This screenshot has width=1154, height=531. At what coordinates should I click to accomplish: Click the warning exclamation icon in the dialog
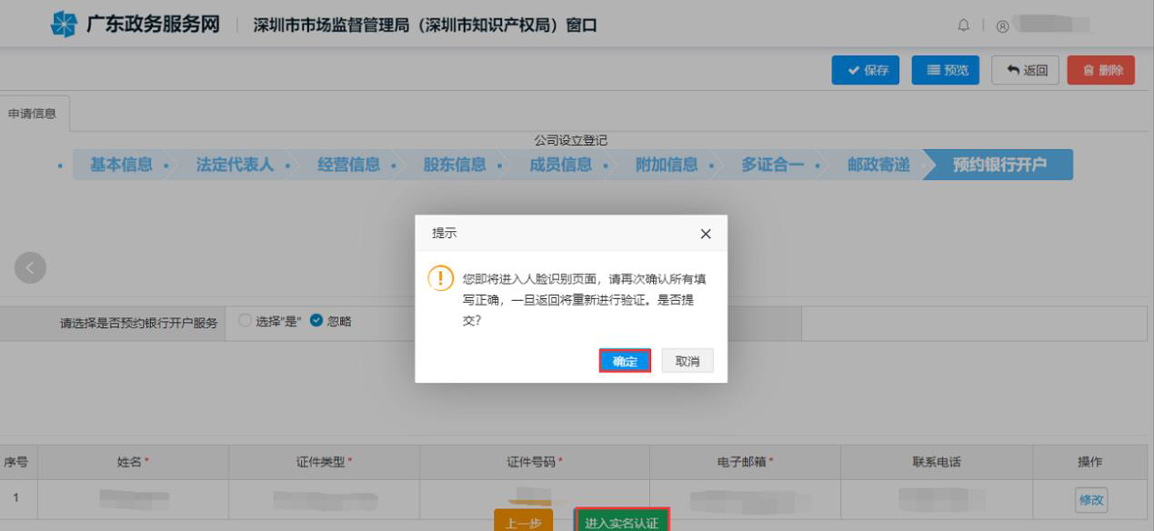(439, 279)
